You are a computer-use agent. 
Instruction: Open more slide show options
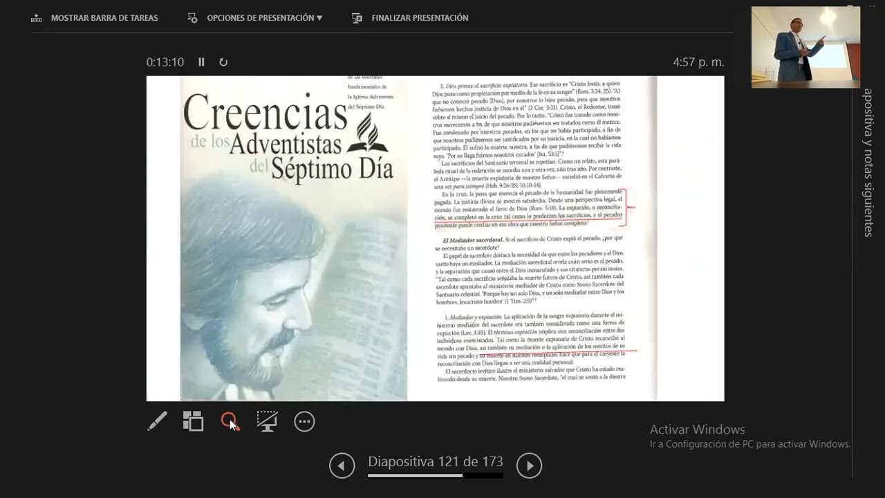[304, 422]
